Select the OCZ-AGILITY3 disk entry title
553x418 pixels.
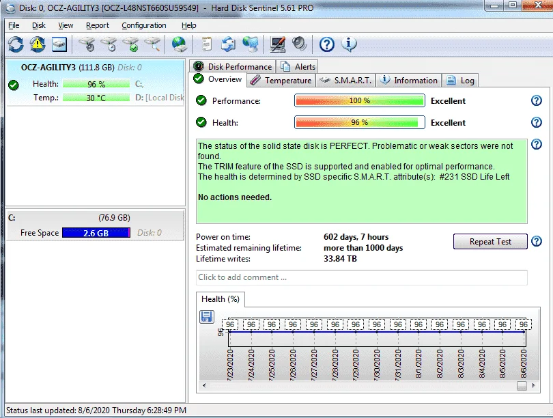[x=48, y=68]
